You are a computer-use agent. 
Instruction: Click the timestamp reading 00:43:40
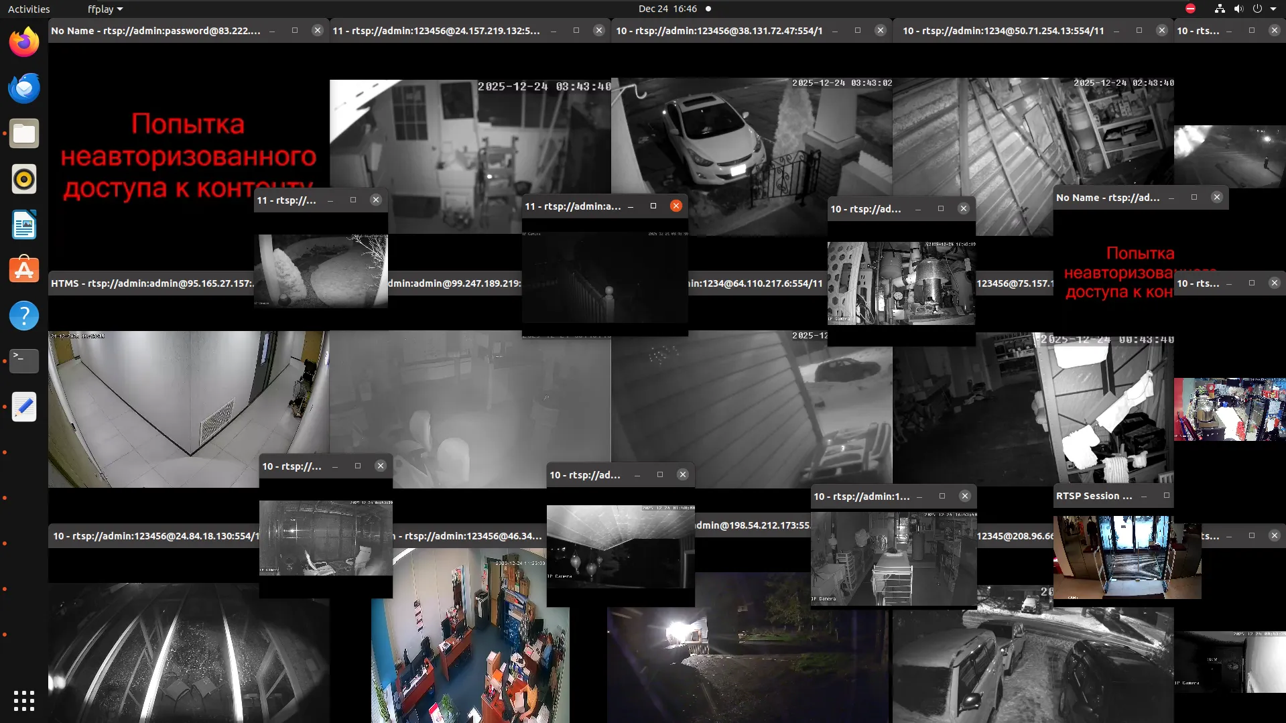[x=1107, y=340]
